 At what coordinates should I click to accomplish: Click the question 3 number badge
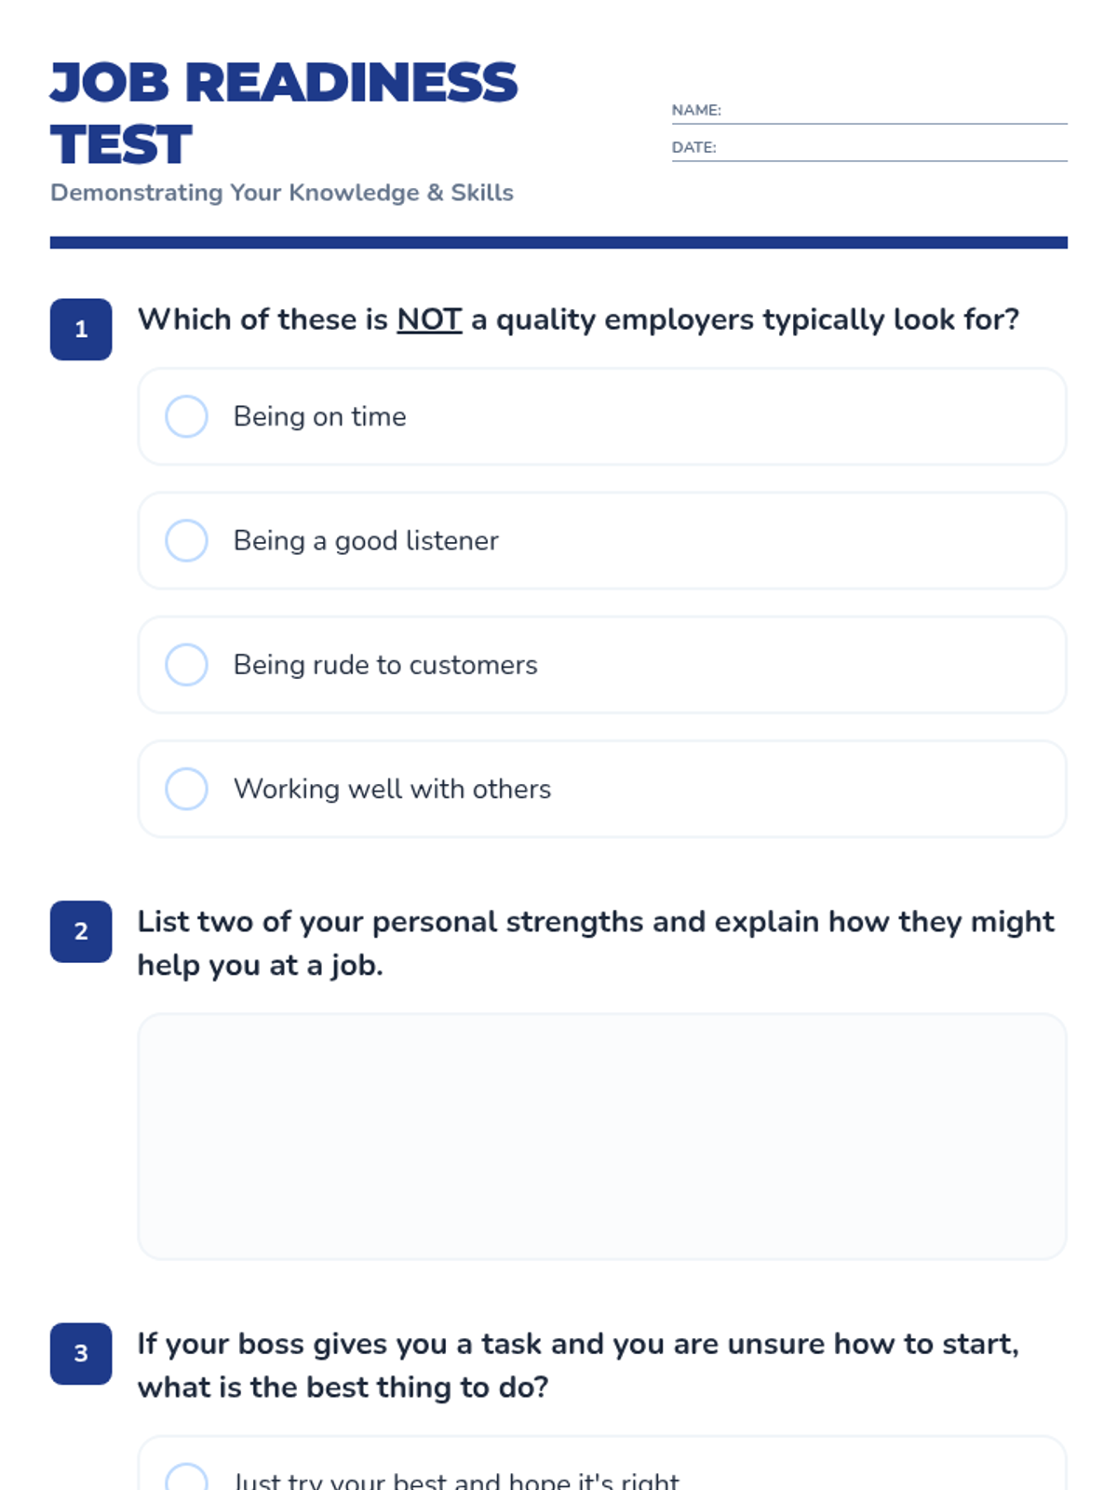tap(81, 1353)
